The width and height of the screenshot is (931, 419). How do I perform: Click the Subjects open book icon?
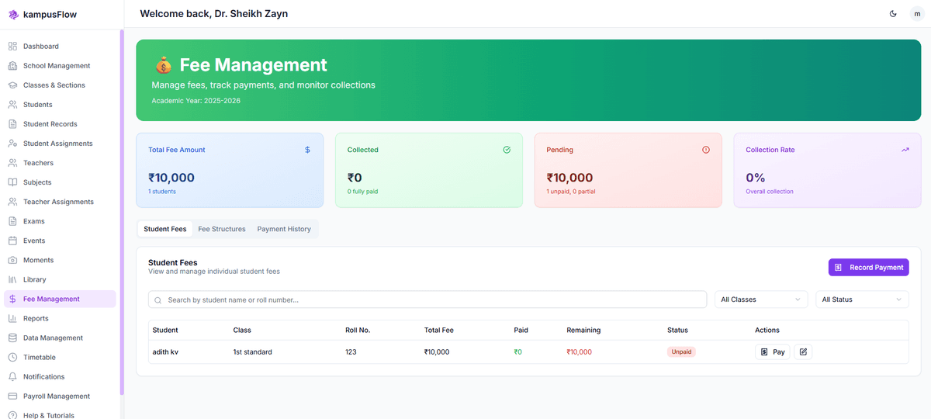[x=12, y=182]
